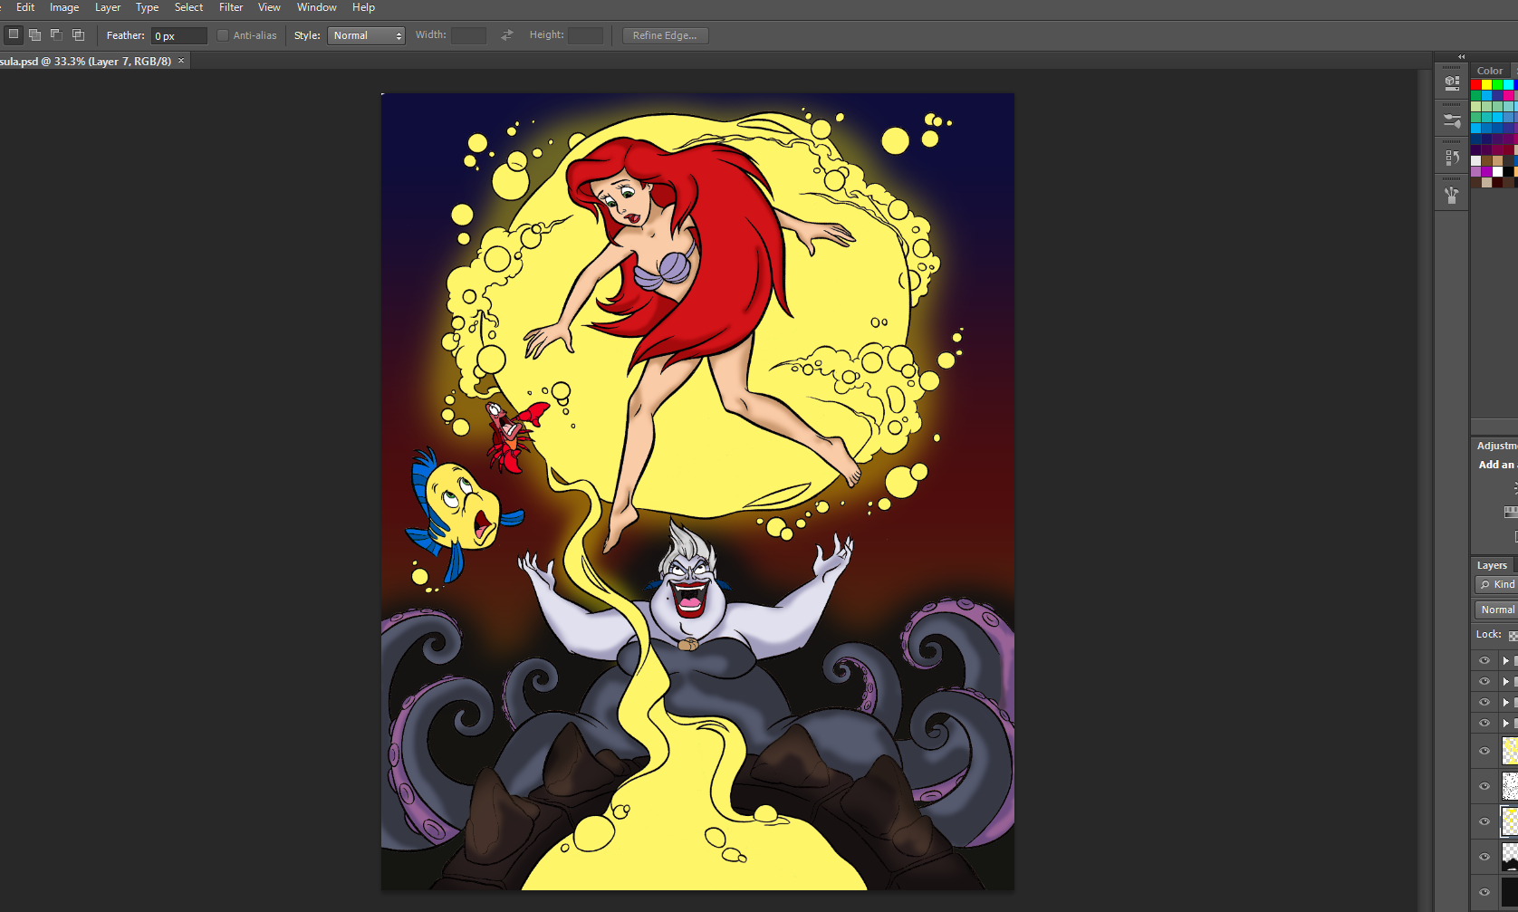Select the New selection mode icon
The width and height of the screenshot is (1518, 912).
tap(14, 35)
